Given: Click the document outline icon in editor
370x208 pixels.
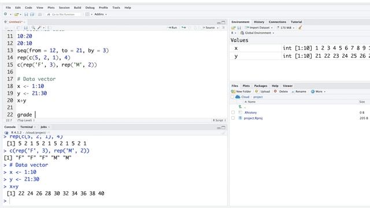Looking at the screenshot, I should pyautogui.click(x=223, y=28).
